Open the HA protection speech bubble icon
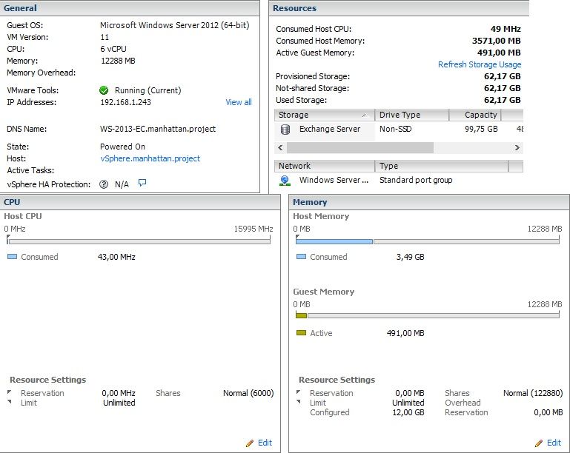 pyautogui.click(x=142, y=183)
